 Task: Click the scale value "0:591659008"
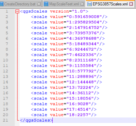84,17
